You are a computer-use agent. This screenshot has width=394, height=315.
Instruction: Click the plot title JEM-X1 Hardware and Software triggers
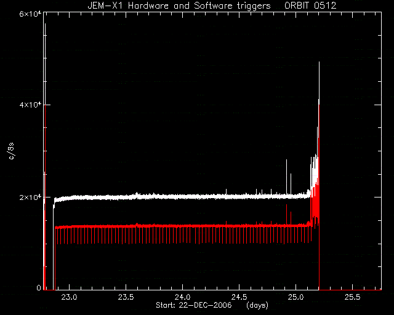point(179,6)
